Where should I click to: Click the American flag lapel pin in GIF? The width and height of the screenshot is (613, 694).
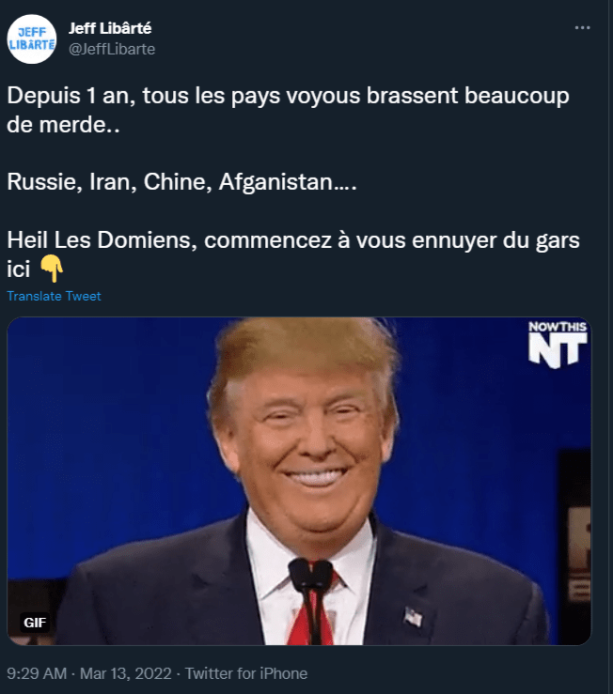pos(413,617)
